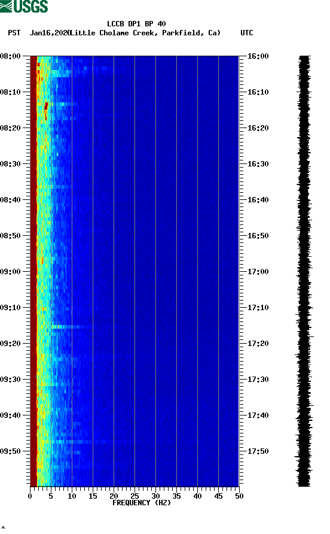Click the '08:20' PST time label
The height and width of the screenshot is (534, 330).
pos(11,128)
